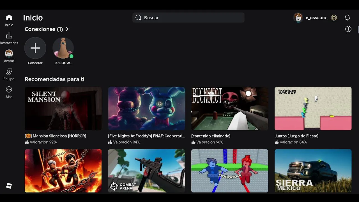Viewport: 359px width, 202px height.
Task: Focus the Buscar search field
Action: [x=188, y=18]
